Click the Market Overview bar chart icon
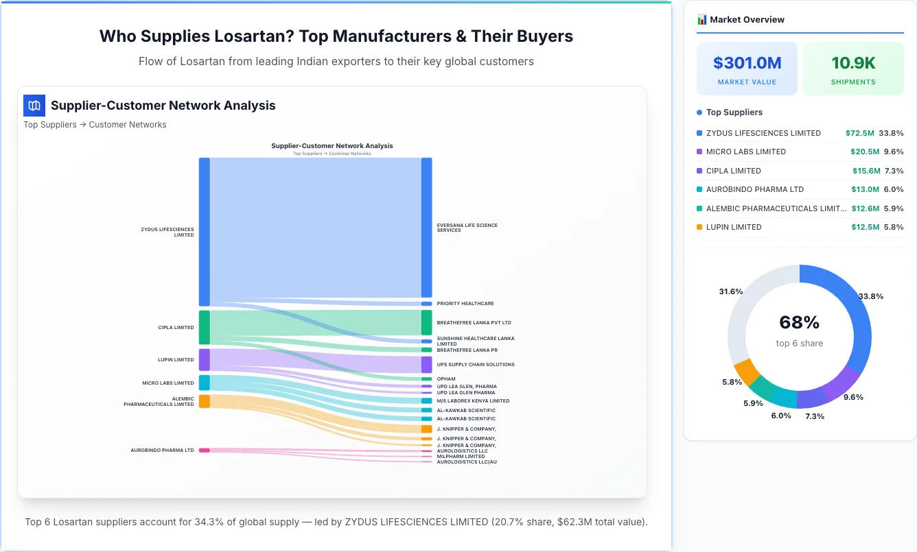The image size is (917, 552). pos(701,19)
